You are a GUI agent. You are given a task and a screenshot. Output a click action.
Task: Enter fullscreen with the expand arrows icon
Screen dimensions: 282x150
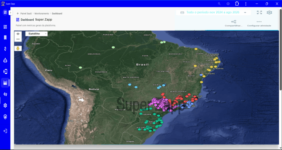click(x=259, y=13)
